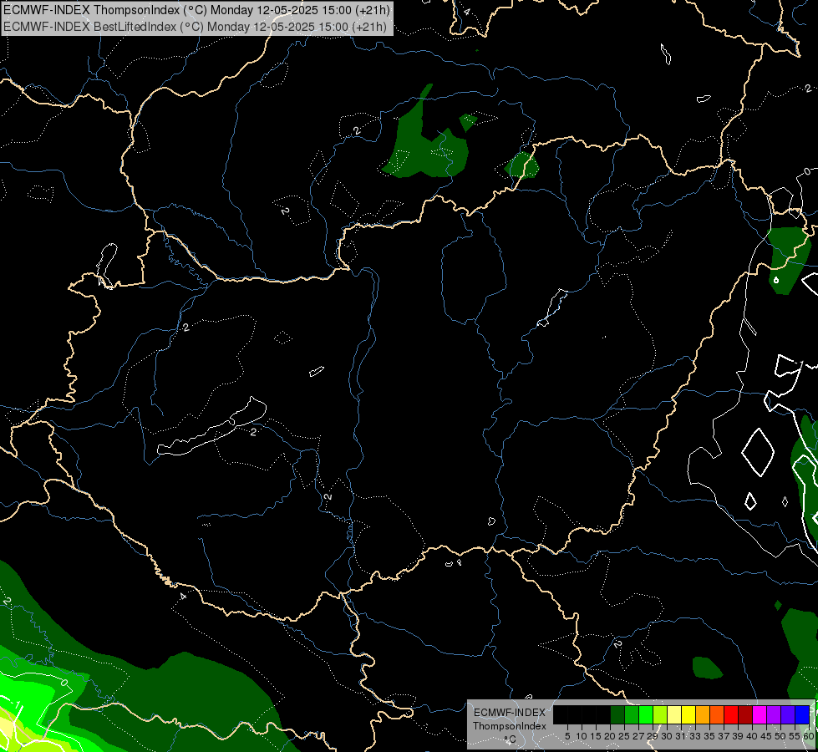The image size is (818, 752).
Task: Click the legend tick value '27'
Action: coord(638,736)
